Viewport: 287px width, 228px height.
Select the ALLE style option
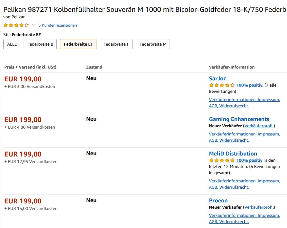pos(12,44)
